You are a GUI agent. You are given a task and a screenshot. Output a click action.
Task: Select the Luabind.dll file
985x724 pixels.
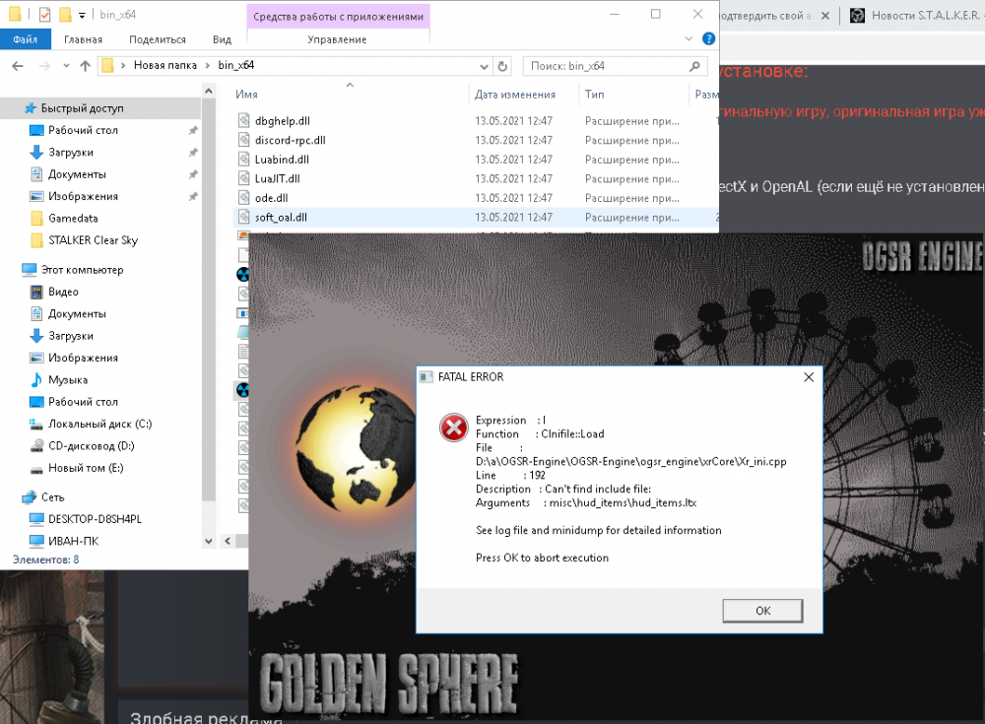[282, 160]
